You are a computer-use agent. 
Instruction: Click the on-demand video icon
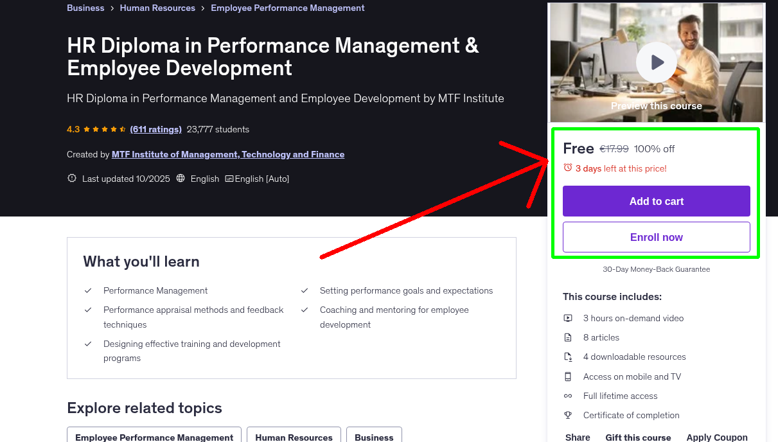pyautogui.click(x=568, y=317)
